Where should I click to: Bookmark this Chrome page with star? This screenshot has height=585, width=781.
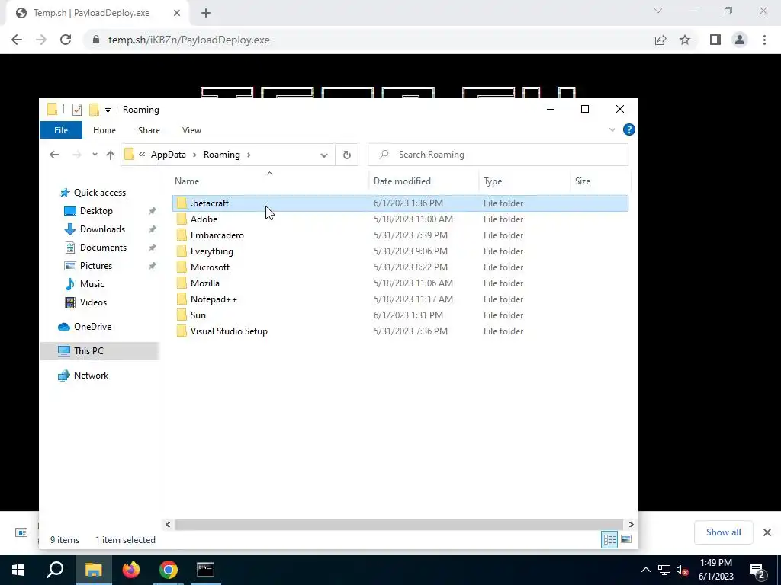pyautogui.click(x=685, y=40)
